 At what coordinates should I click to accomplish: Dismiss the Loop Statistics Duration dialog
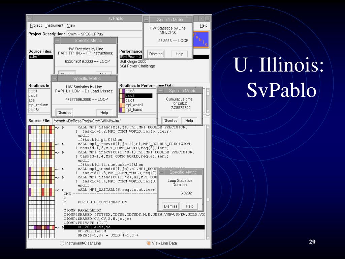(170, 206)
